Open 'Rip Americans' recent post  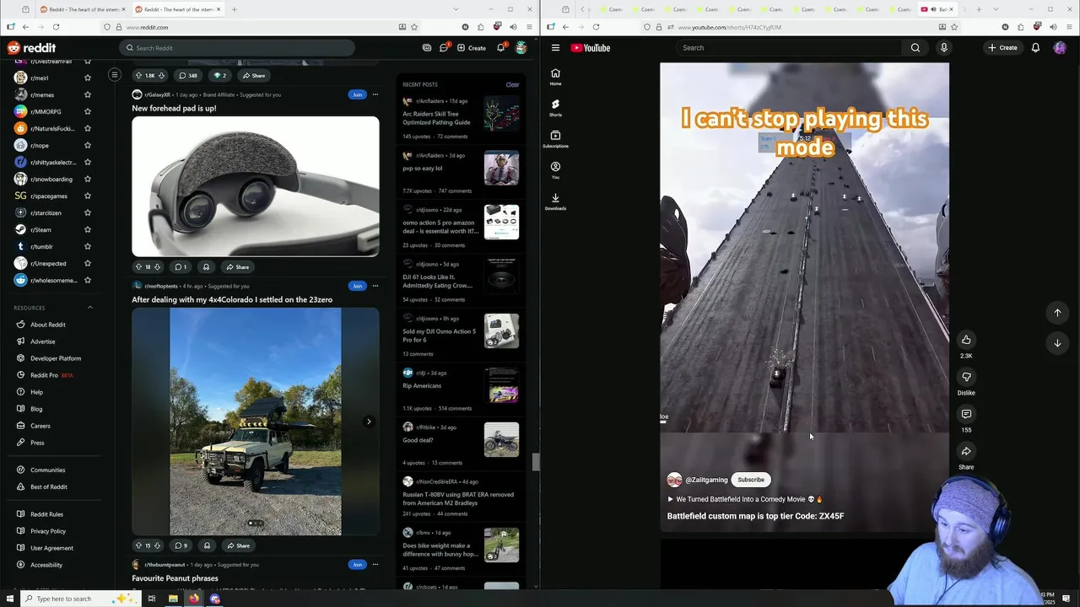point(422,386)
